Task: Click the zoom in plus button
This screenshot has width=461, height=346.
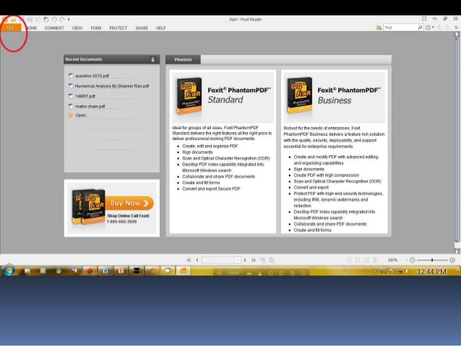Action: 452,260
